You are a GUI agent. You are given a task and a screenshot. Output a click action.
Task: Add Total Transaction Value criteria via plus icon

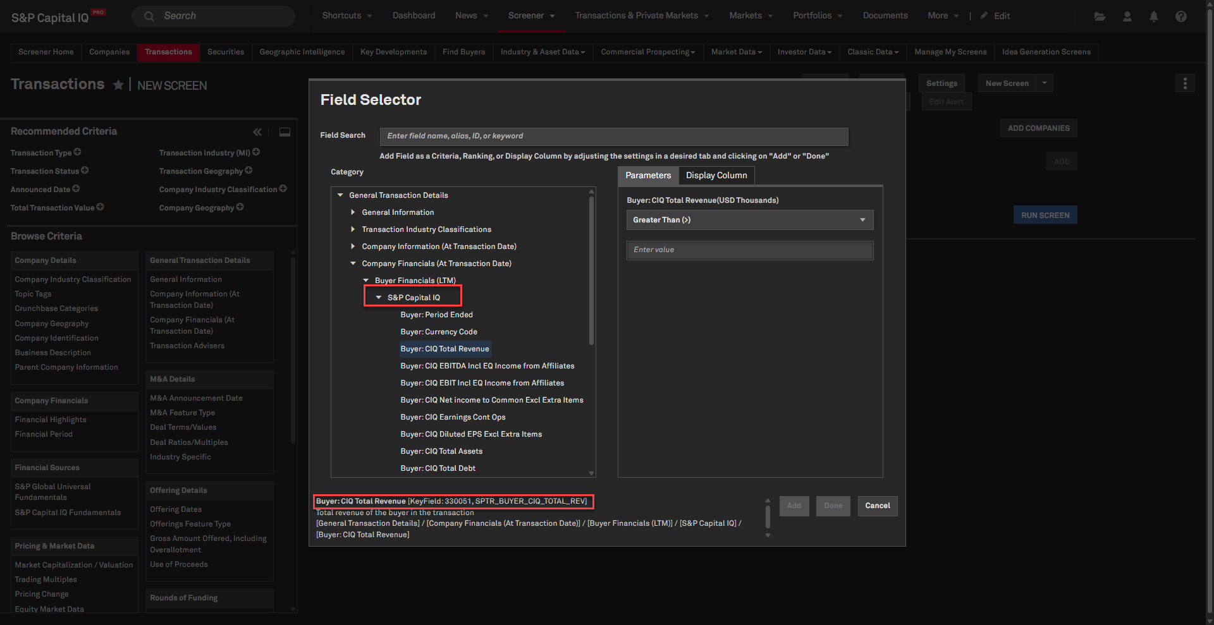[100, 207]
